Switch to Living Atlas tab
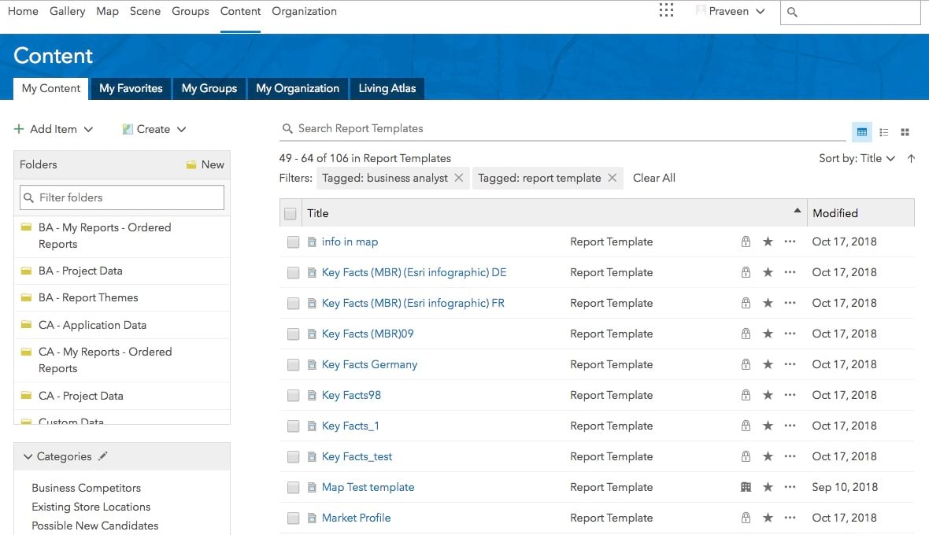 [387, 88]
